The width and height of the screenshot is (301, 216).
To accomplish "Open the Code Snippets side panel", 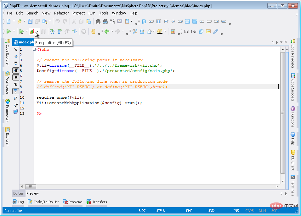I will (293, 87).
